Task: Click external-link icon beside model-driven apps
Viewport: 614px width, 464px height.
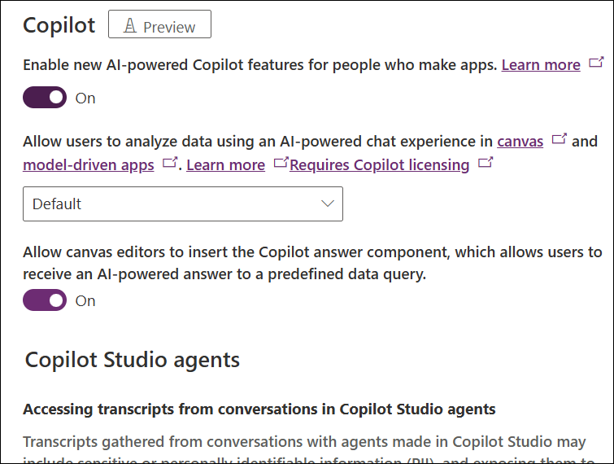Action: click(x=170, y=163)
